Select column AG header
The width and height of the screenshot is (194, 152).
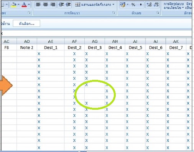[95, 41]
